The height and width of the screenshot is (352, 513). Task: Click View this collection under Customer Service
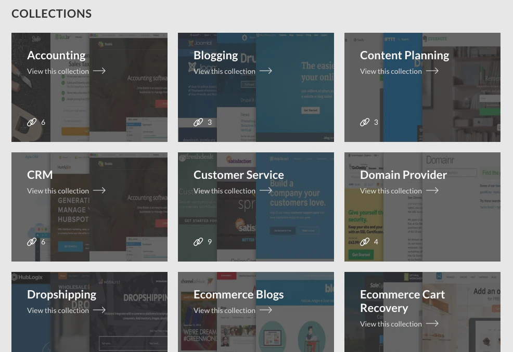pos(224,190)
